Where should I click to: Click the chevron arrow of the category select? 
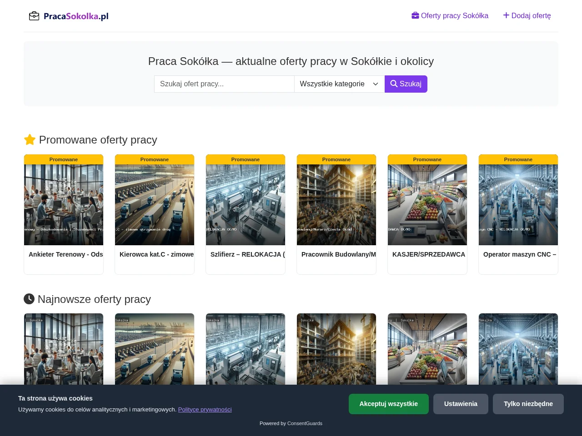tap(376, 84)
